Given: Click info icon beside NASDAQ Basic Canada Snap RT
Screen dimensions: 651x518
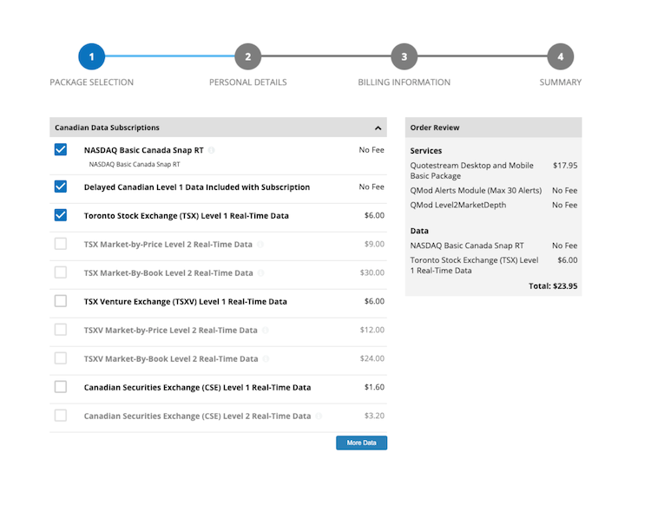Looking at the screenshot, I should click(x=211, y=150).
